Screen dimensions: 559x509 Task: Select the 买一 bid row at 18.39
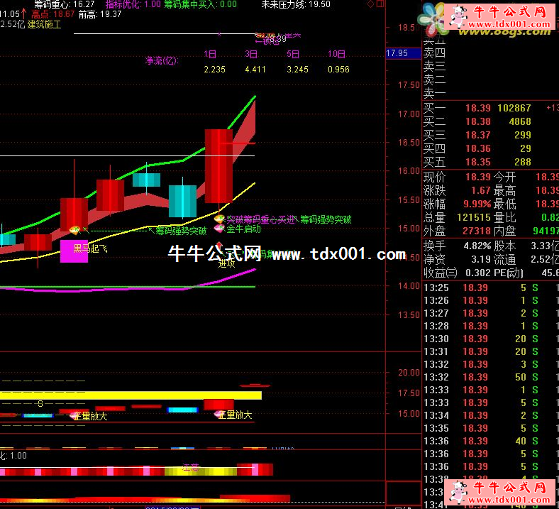pyautogui.click(x=489, y=108)
